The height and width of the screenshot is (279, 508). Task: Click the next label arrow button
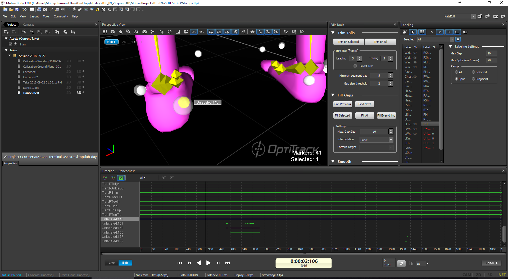(440, 32)
